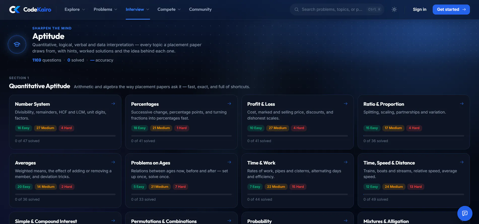Open Averages card arrow
Screen dimensions: 479x224
pyautogui.click(x=113, y=162)
